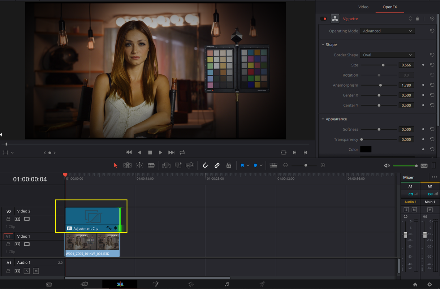Open the flag color dropdown arrow
Viewport: 440px width, 289px height.
click(248, 165)
